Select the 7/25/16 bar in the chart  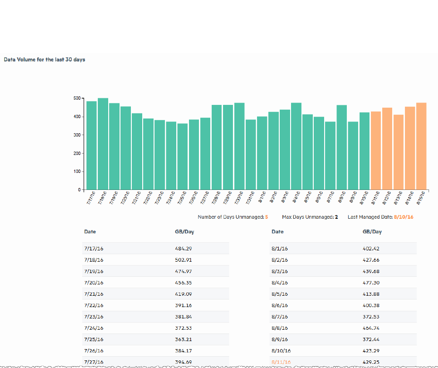182,156
